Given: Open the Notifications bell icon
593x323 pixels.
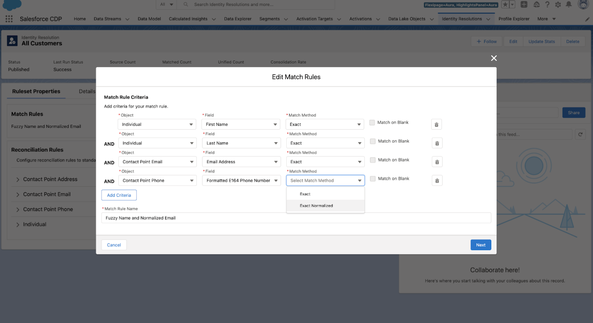Looking at the screenshot, I should pyautogui.click(x=569, y=5).
